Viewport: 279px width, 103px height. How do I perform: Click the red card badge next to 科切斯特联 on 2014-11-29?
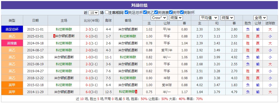coord(136,92)
